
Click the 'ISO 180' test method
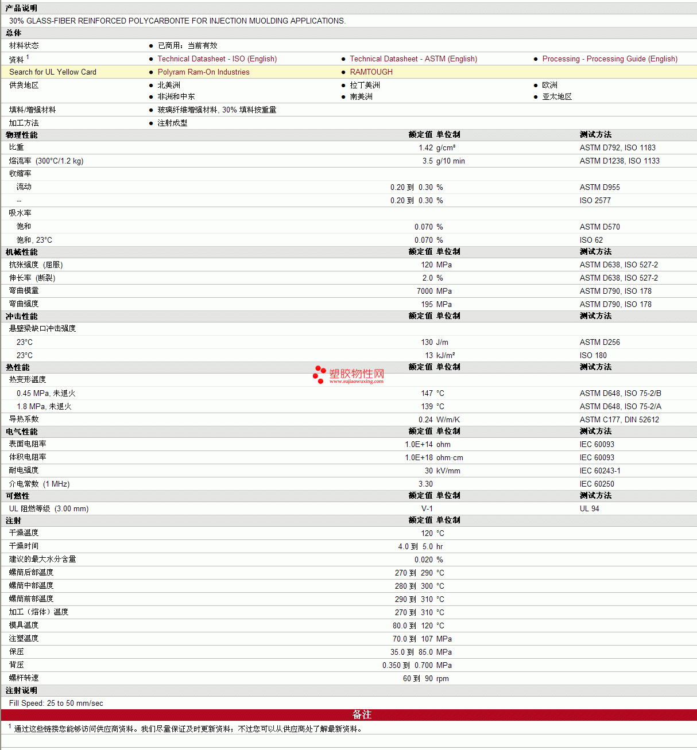point(593,356)
